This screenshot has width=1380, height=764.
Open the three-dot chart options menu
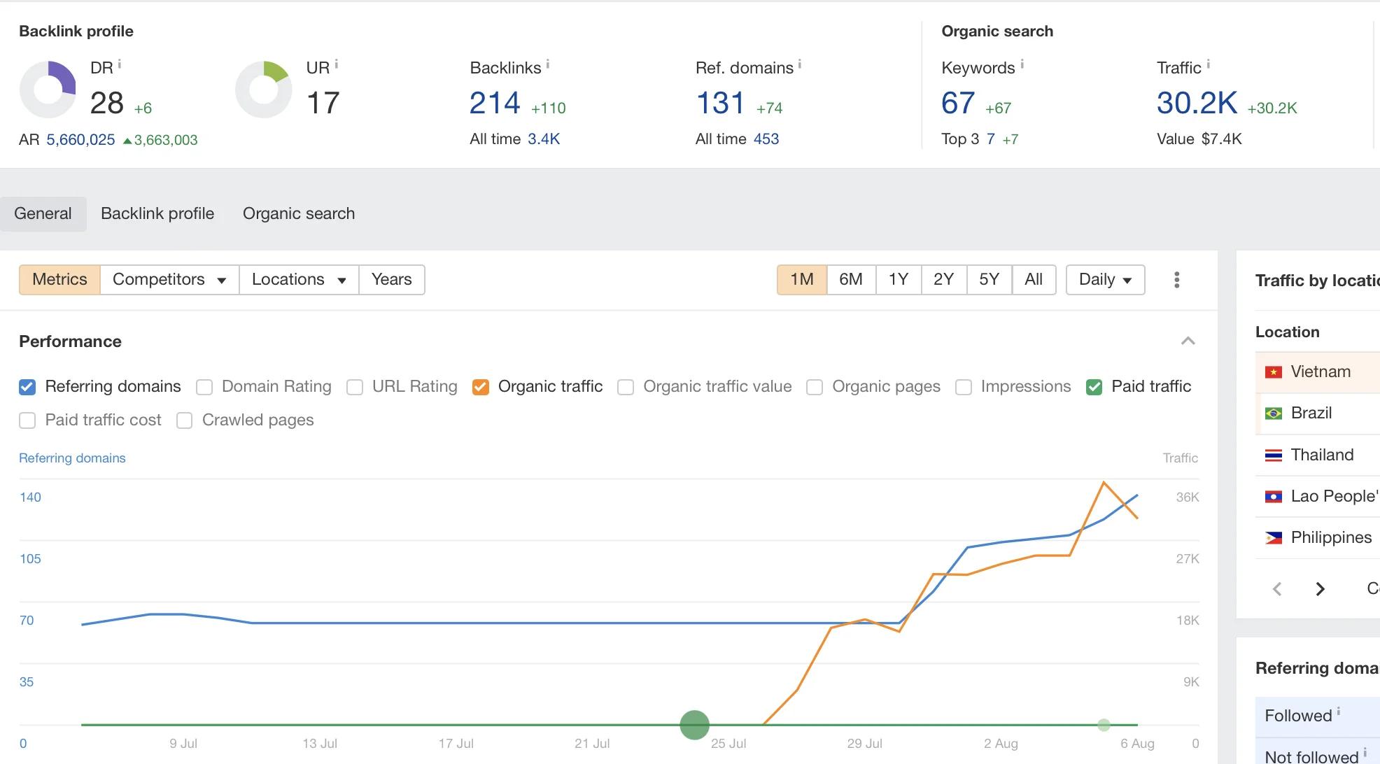click(1177, 280)
